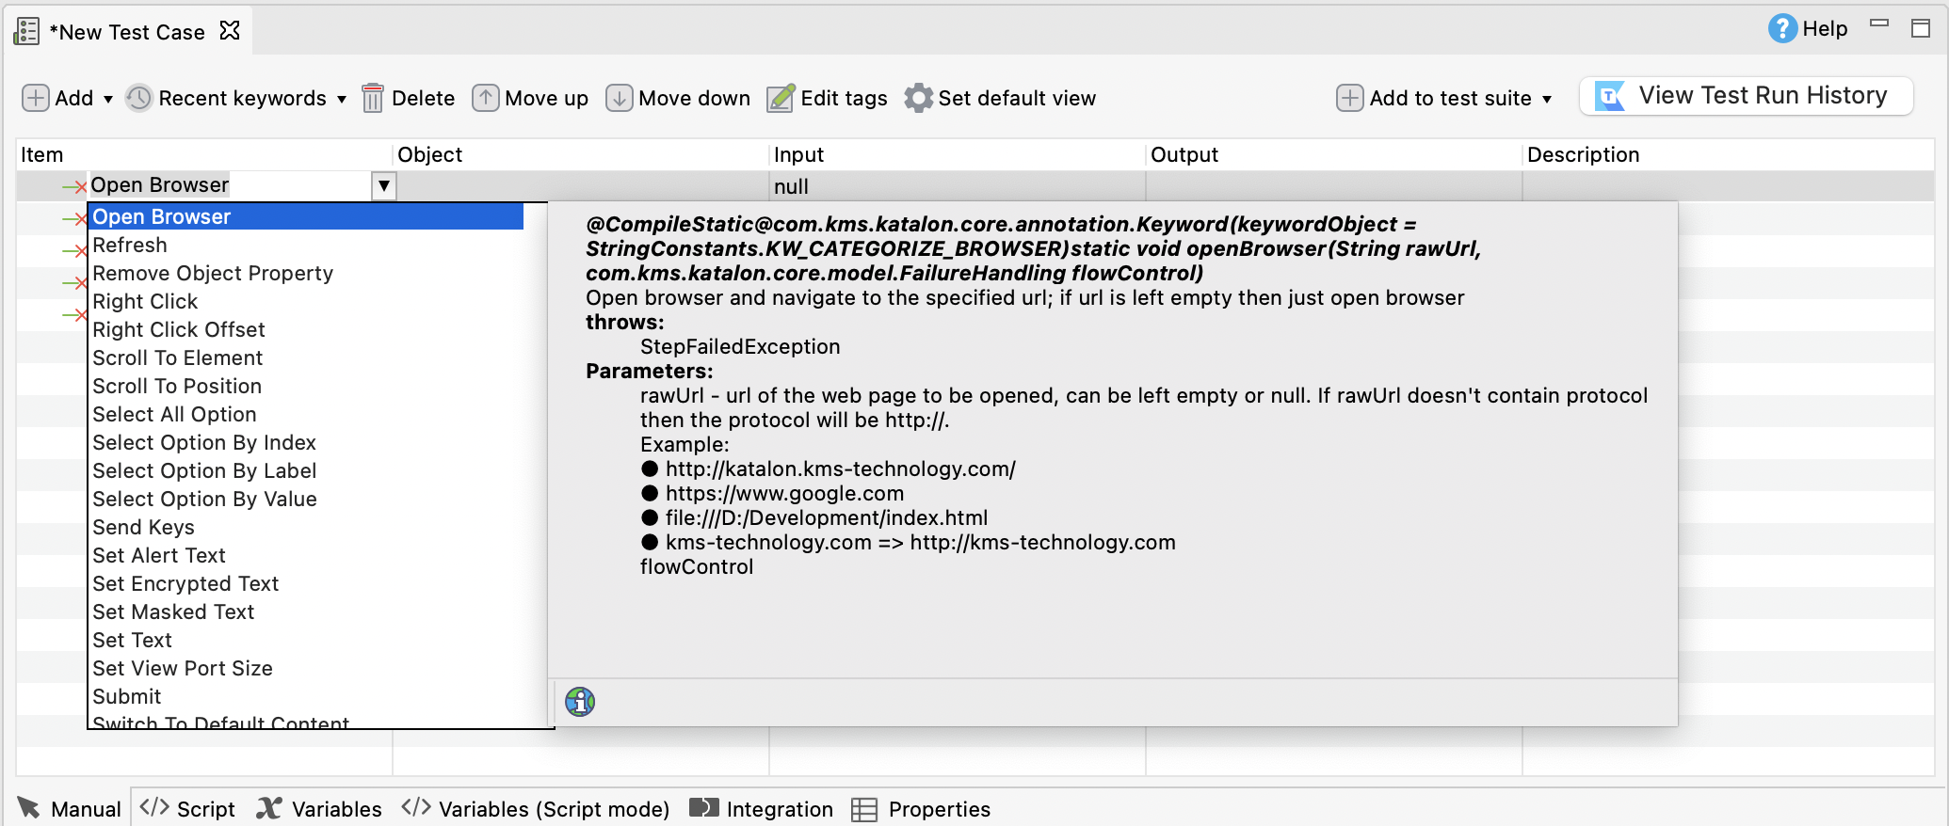Click the Delete trash can icon
The height and width of the screenshot is (826, 1949).
point(373,98)
